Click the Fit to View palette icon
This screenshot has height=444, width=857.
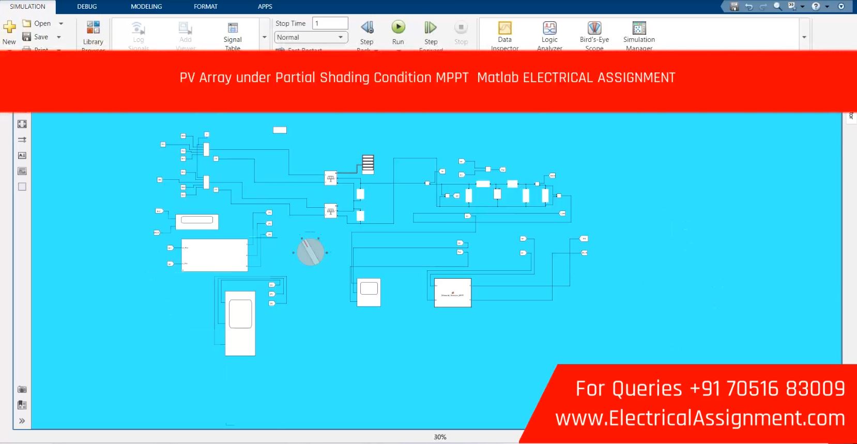coord(22,124)
